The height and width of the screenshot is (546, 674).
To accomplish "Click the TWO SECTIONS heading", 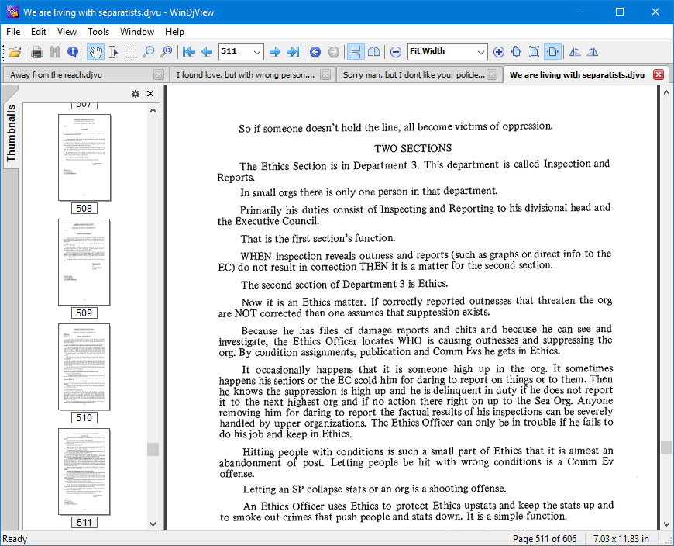I will (413, 148).
